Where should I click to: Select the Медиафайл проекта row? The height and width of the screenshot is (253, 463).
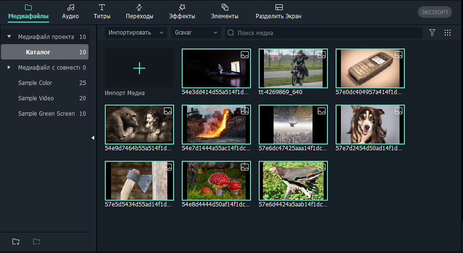coord(45,37)
